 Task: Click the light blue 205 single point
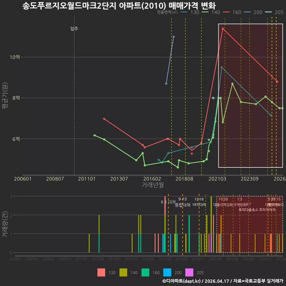coord(213,98)
